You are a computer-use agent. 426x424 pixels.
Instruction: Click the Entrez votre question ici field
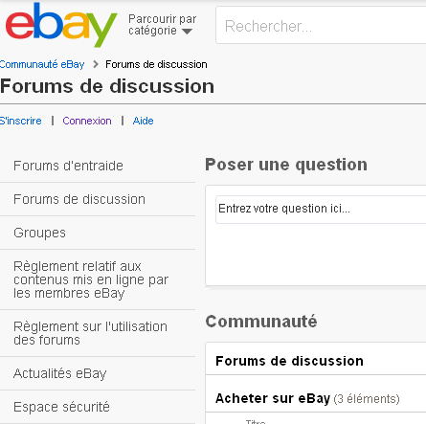point(321,210)
